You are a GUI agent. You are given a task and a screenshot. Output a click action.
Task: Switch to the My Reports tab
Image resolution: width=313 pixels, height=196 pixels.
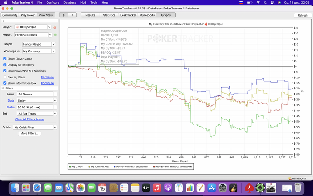[x=147, y=15]
